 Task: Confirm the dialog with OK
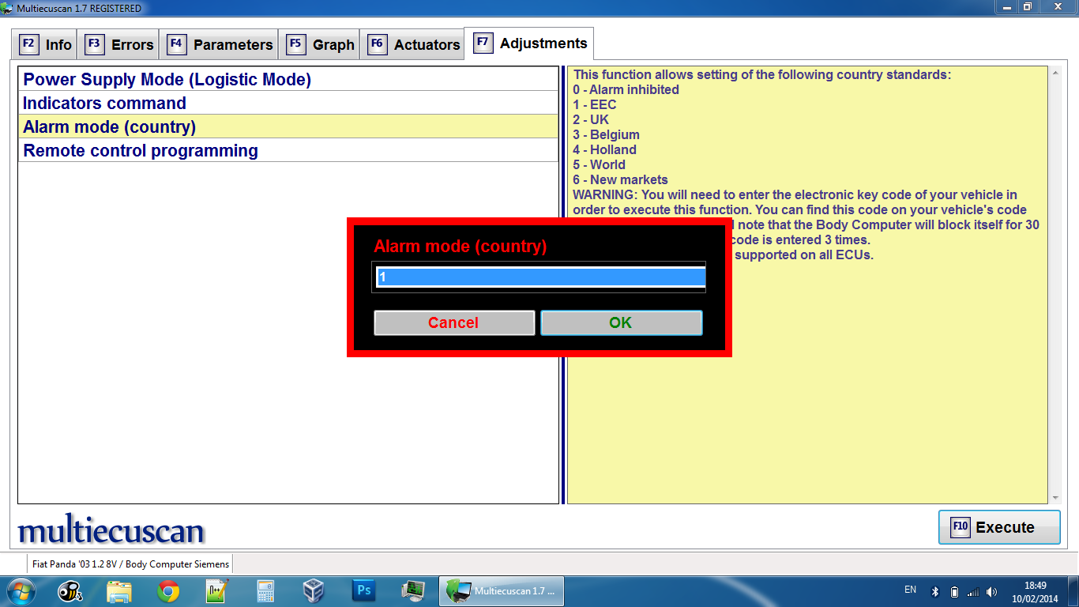click(621, 322)
